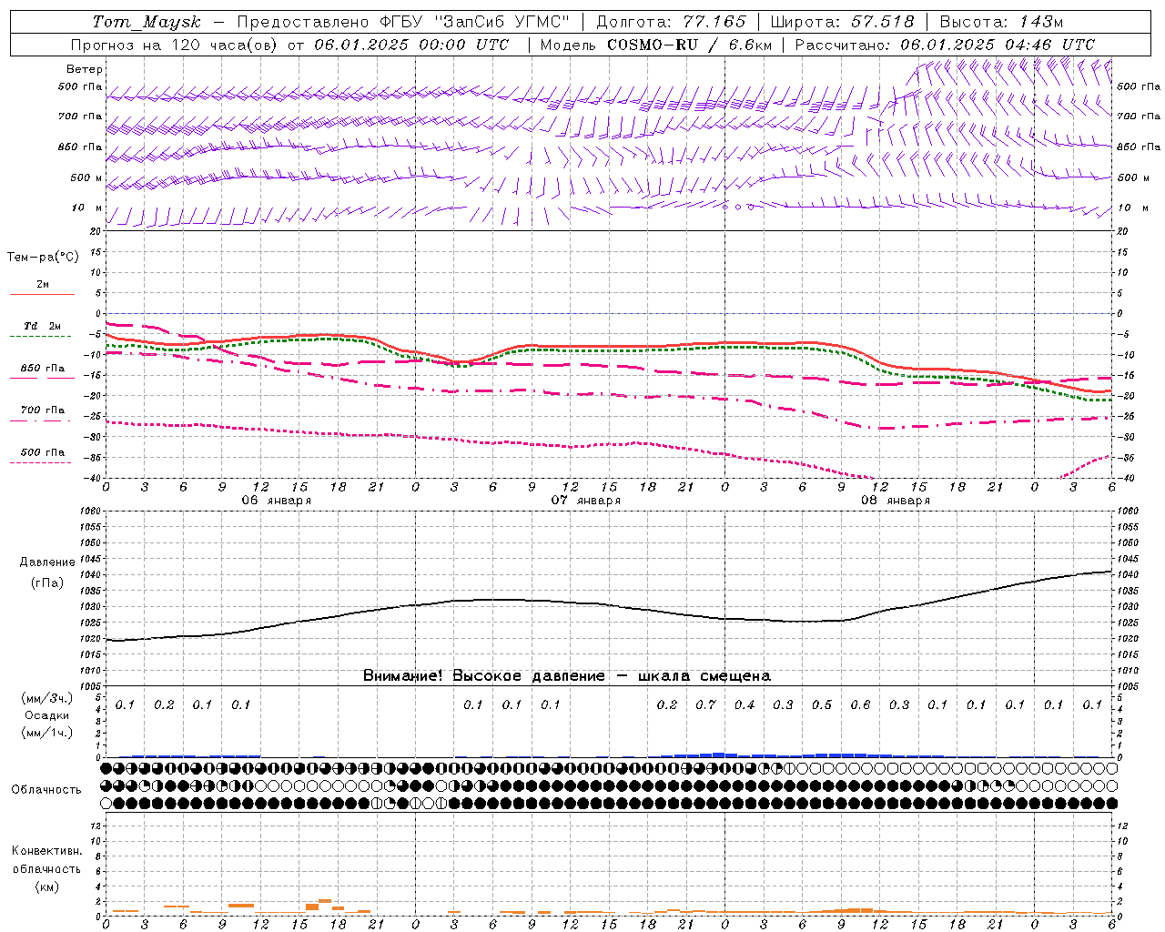Click the 0.7 three-hour precipitation value
The height and width of the screenshot is (932, 1165).
706,705
